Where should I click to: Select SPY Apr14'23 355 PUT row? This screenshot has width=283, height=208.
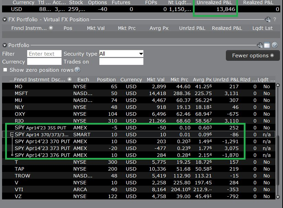point(139,128)
